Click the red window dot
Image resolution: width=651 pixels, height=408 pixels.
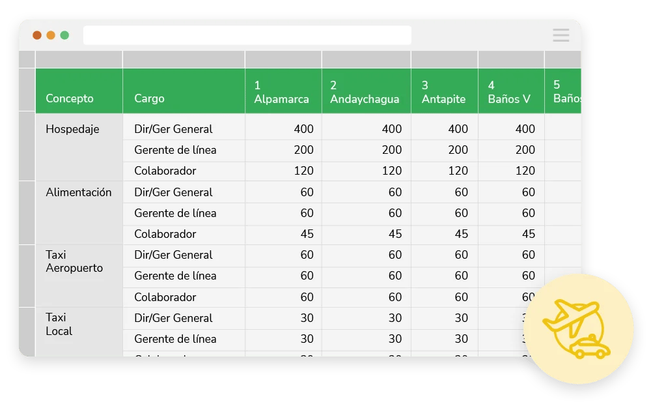point(37,35)
